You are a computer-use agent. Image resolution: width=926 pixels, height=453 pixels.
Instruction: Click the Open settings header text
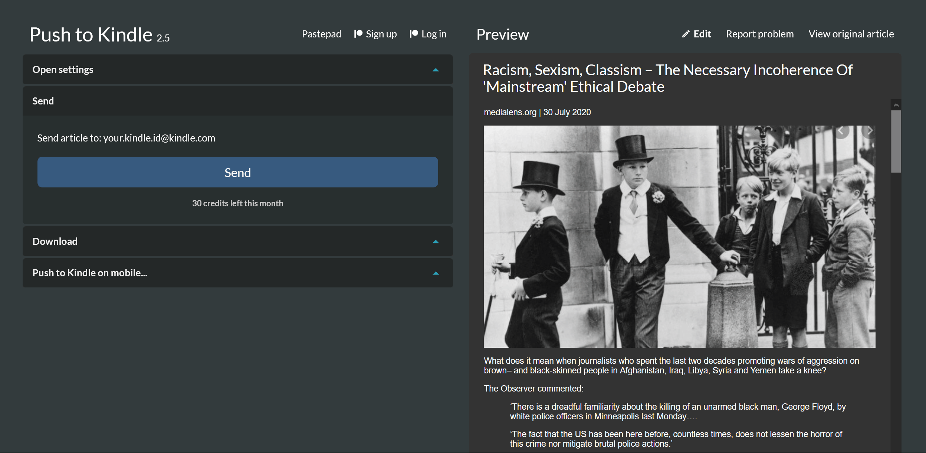click(63, 70)
